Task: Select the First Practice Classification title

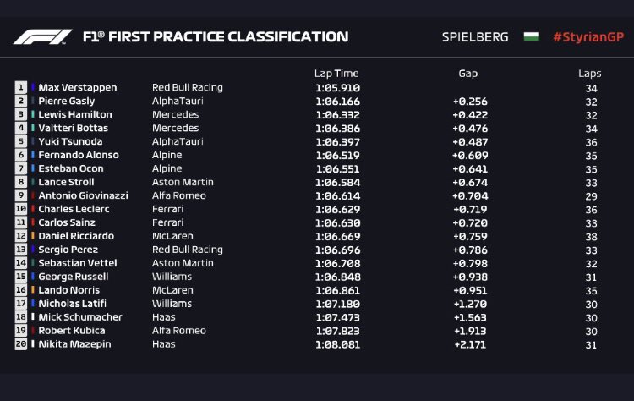Action: point(216,37)
